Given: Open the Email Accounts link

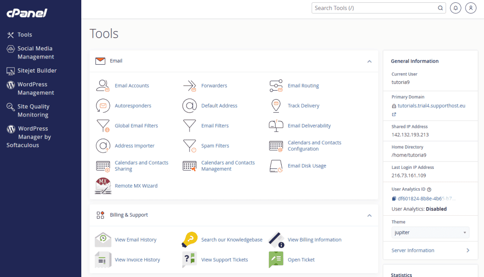Looking at the screenshot, I should (x=132, y=86).
